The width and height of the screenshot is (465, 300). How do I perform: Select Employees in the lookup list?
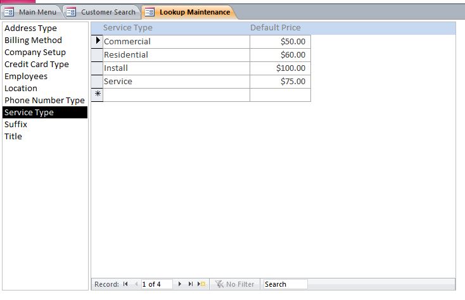(x=45, y=77)
